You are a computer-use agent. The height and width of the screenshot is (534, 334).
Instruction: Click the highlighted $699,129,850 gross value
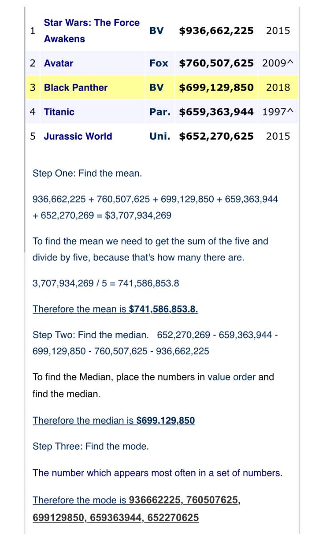pos(216,87)
